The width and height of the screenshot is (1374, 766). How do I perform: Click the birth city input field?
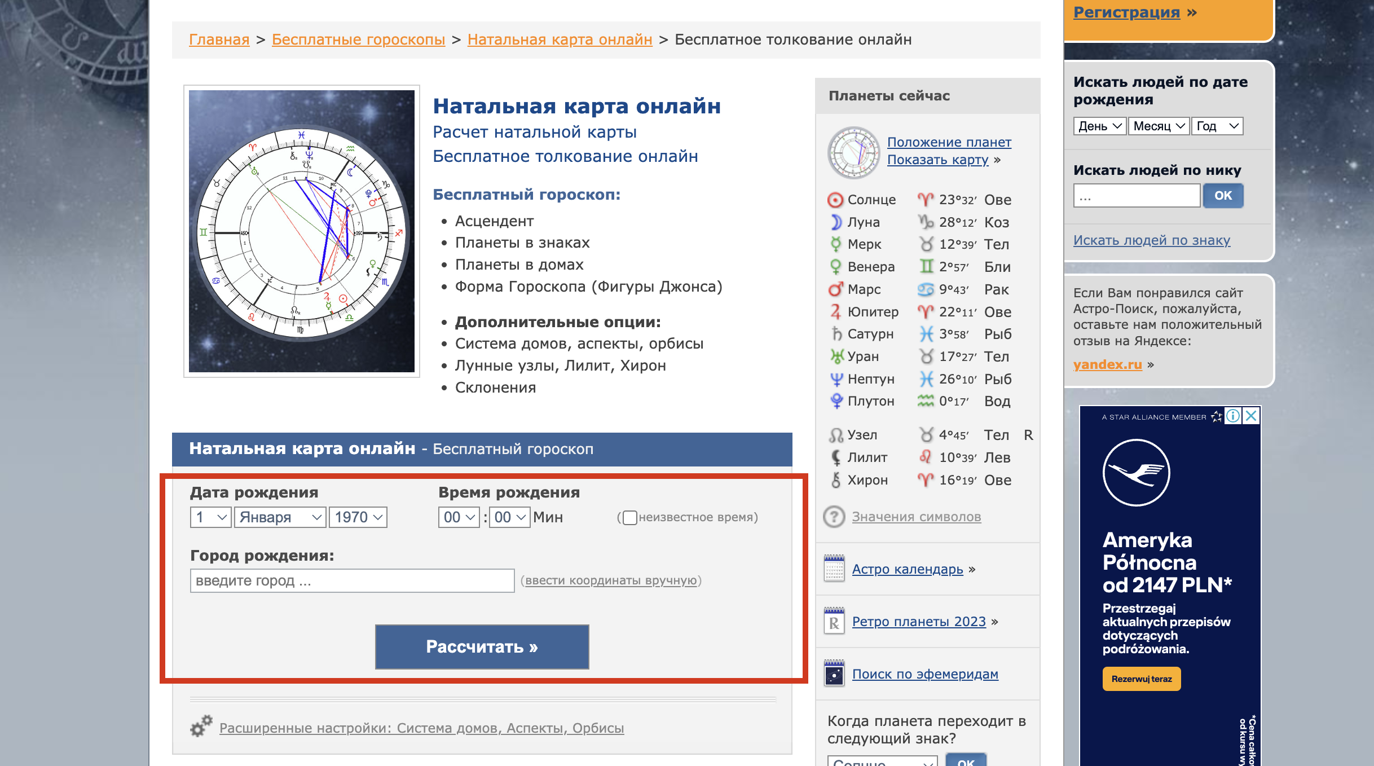(352, 580)
